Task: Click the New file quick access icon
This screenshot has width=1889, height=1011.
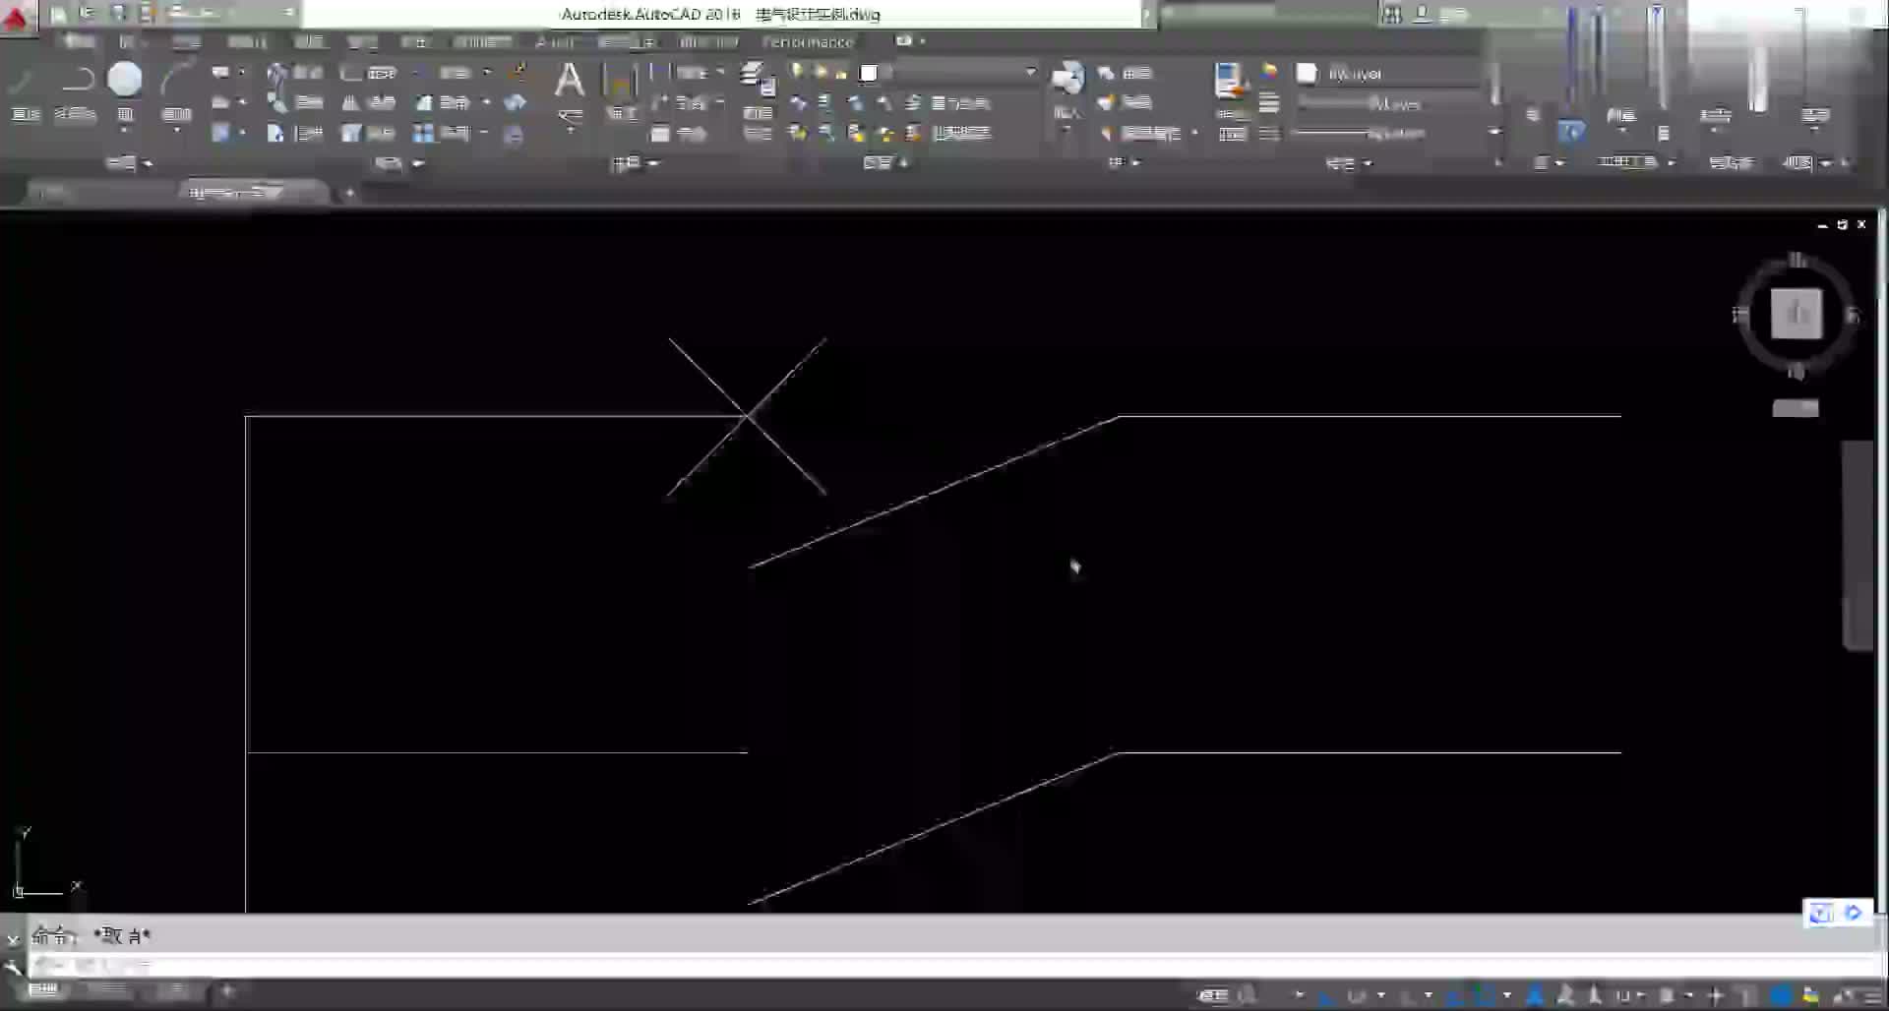Action: (59, 14)
